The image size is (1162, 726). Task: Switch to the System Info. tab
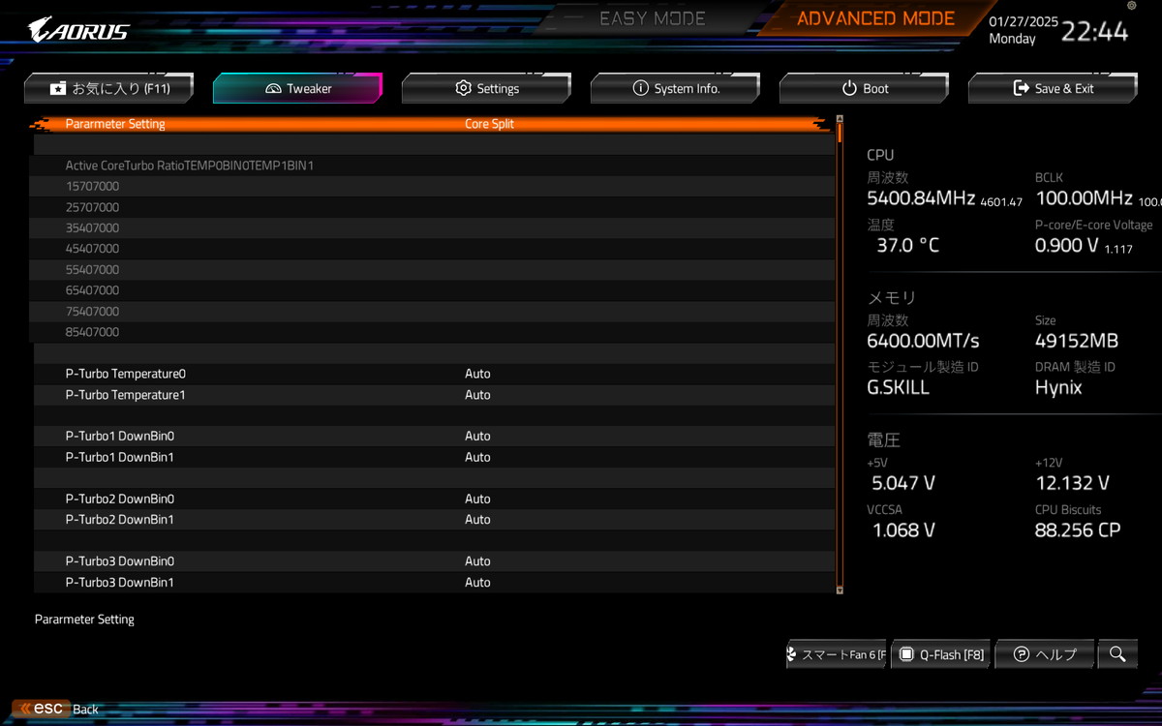(675, 88)
